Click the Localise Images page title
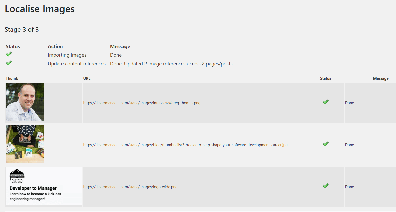Image resolution: width=396 pixels, height=212 pixels. pyautogui.click(x=39, y=9)
